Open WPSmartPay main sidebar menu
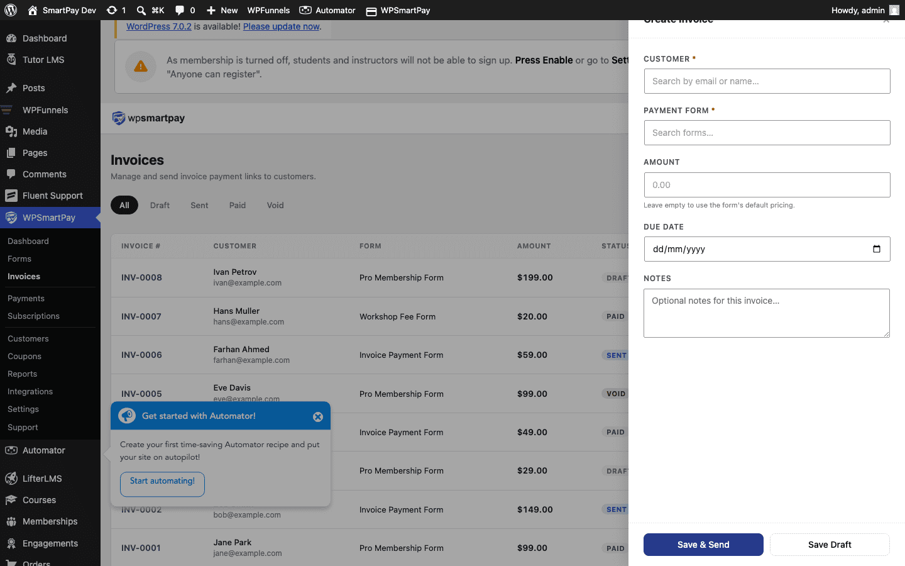Screen dimensions: 905x566 pos(50,218)
